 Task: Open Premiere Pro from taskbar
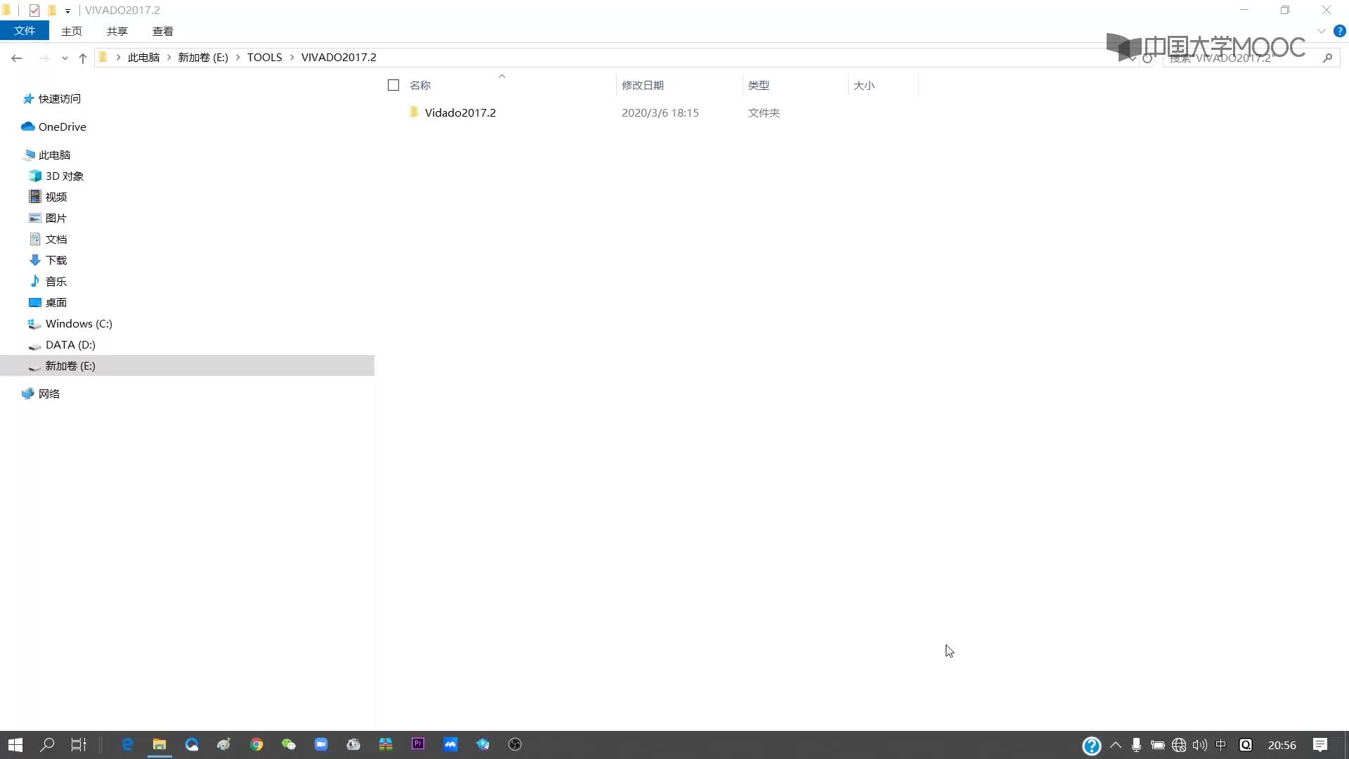[418, 744]
